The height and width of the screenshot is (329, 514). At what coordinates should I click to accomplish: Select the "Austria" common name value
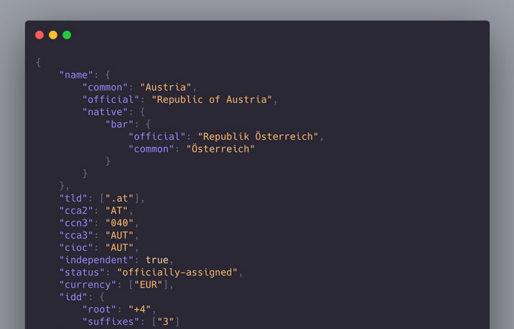pyautogui.click(x=166, y=88)
